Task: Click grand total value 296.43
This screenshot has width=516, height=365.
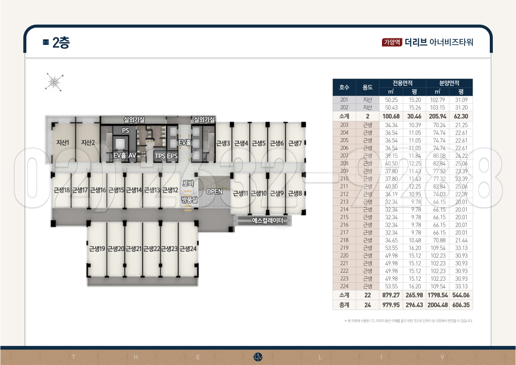Action: click(414, 305)
